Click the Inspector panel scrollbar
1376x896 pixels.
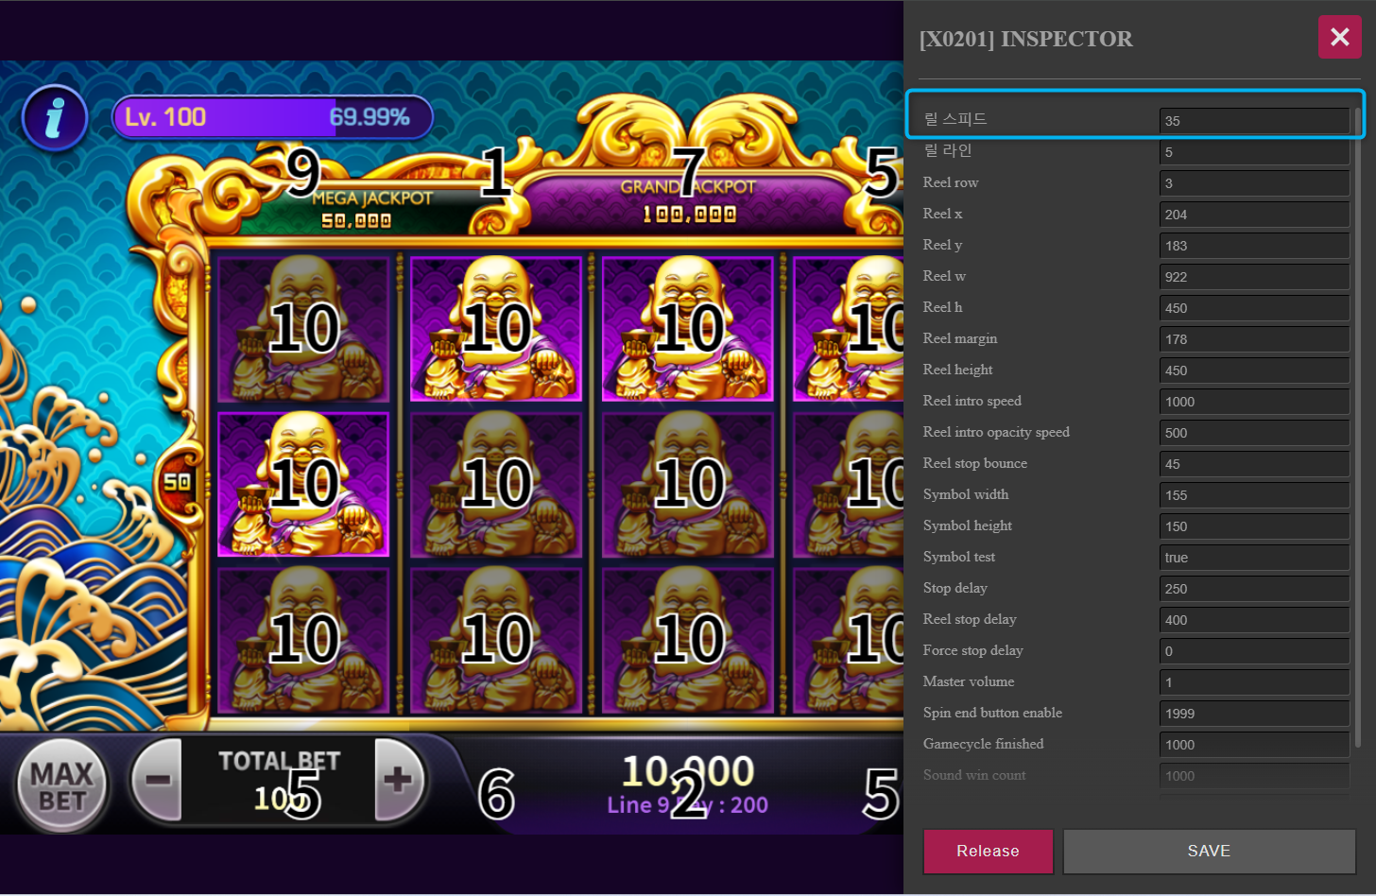point(1358,425)
